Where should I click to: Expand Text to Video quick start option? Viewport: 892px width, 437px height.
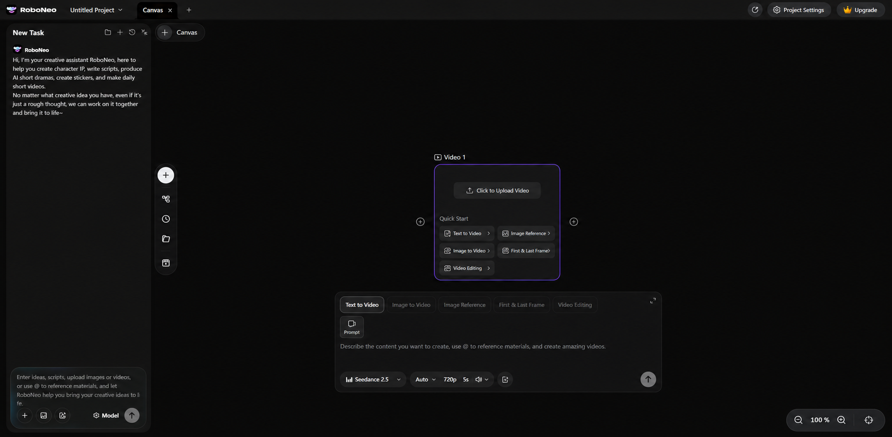pyautogui.click(x=467, y=233)
